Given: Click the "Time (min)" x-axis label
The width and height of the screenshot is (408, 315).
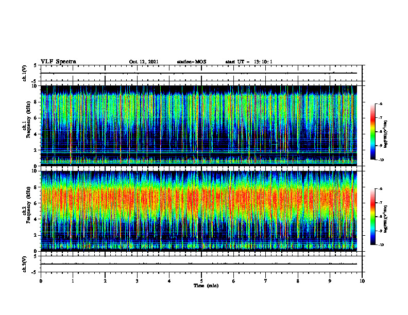Looking at the screenshot, I should [206, 286].
